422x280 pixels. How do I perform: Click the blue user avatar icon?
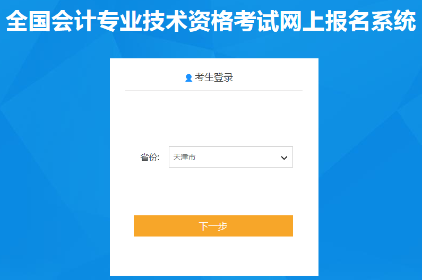coord(188,78)
